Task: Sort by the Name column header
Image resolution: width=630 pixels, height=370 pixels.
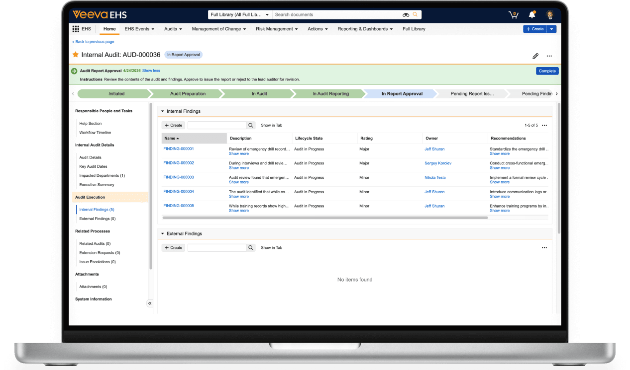Action: pos(194,138)
